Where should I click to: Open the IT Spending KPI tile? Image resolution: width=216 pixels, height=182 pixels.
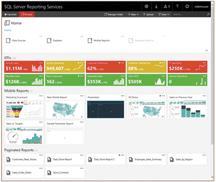tap(187, 67)
